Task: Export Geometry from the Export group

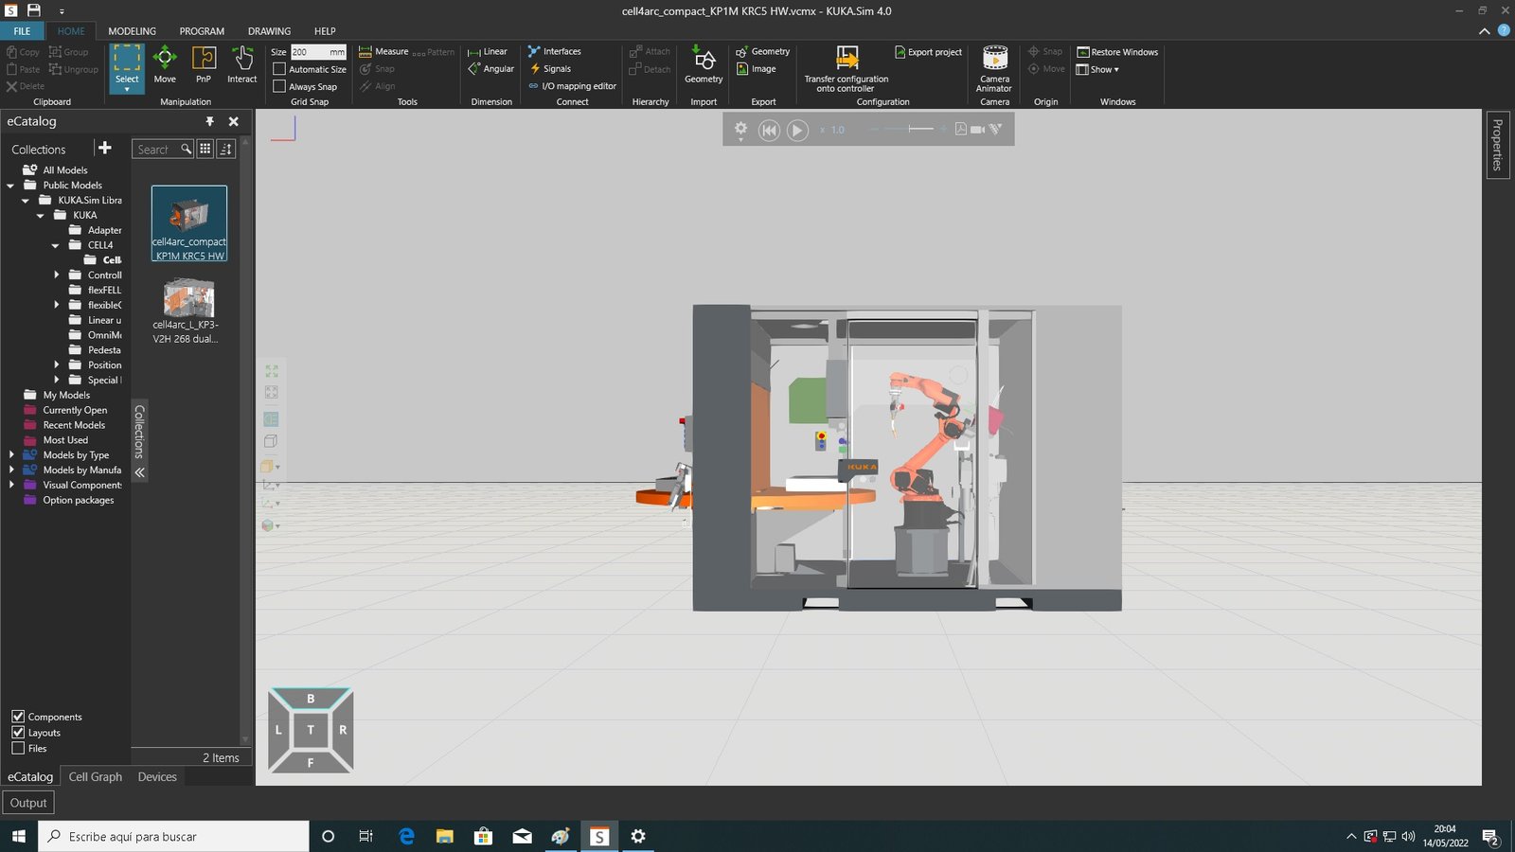Action: (x=762, y=52)
